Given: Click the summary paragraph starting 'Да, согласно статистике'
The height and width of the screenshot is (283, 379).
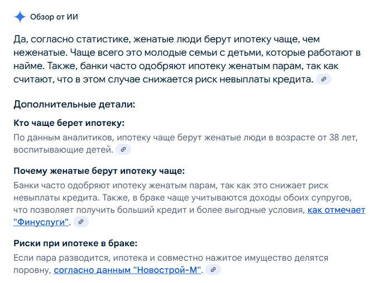Looking at the screenshot, I should tap(187, 59).
